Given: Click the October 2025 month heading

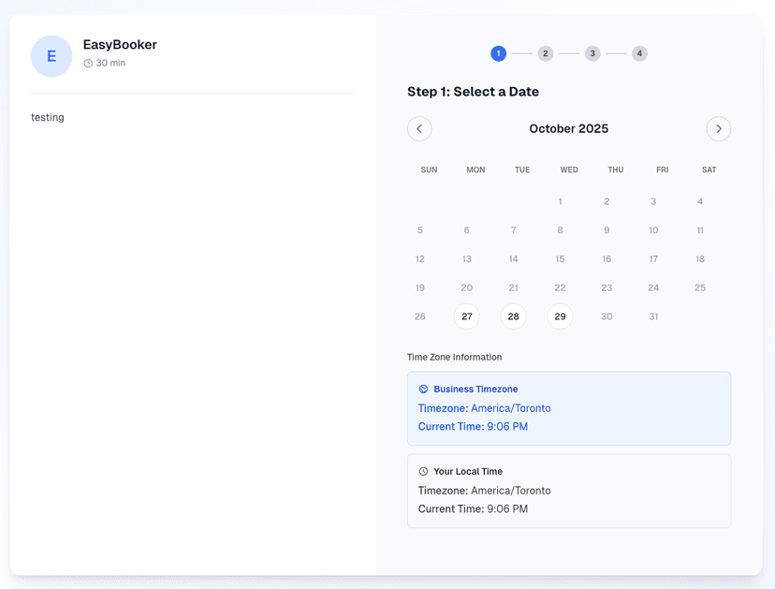Looking at the screenshot, I should coord(568,128).
